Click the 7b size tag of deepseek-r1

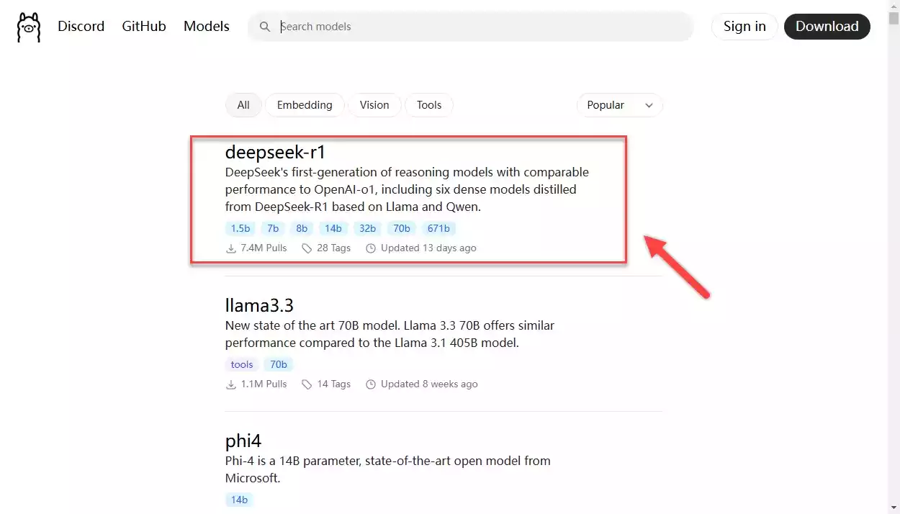(273, 229)
